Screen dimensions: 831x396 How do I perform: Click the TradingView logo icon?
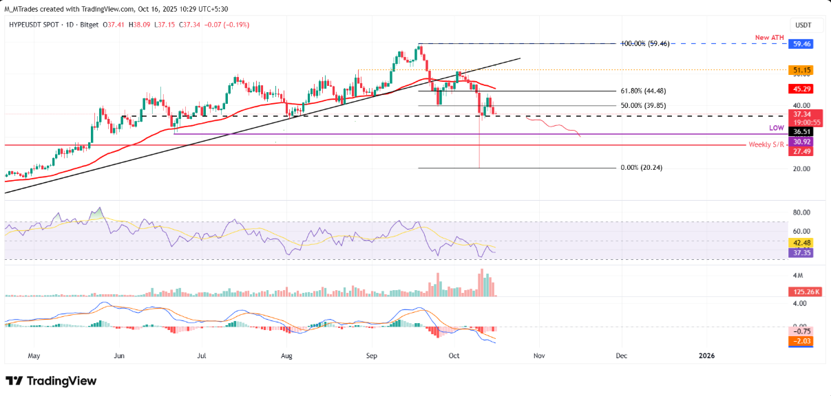[x=14, y=381]
